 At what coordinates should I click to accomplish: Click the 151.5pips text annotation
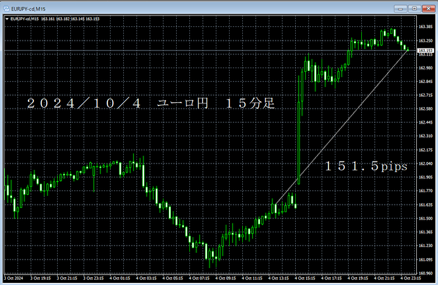coord(366,166)
